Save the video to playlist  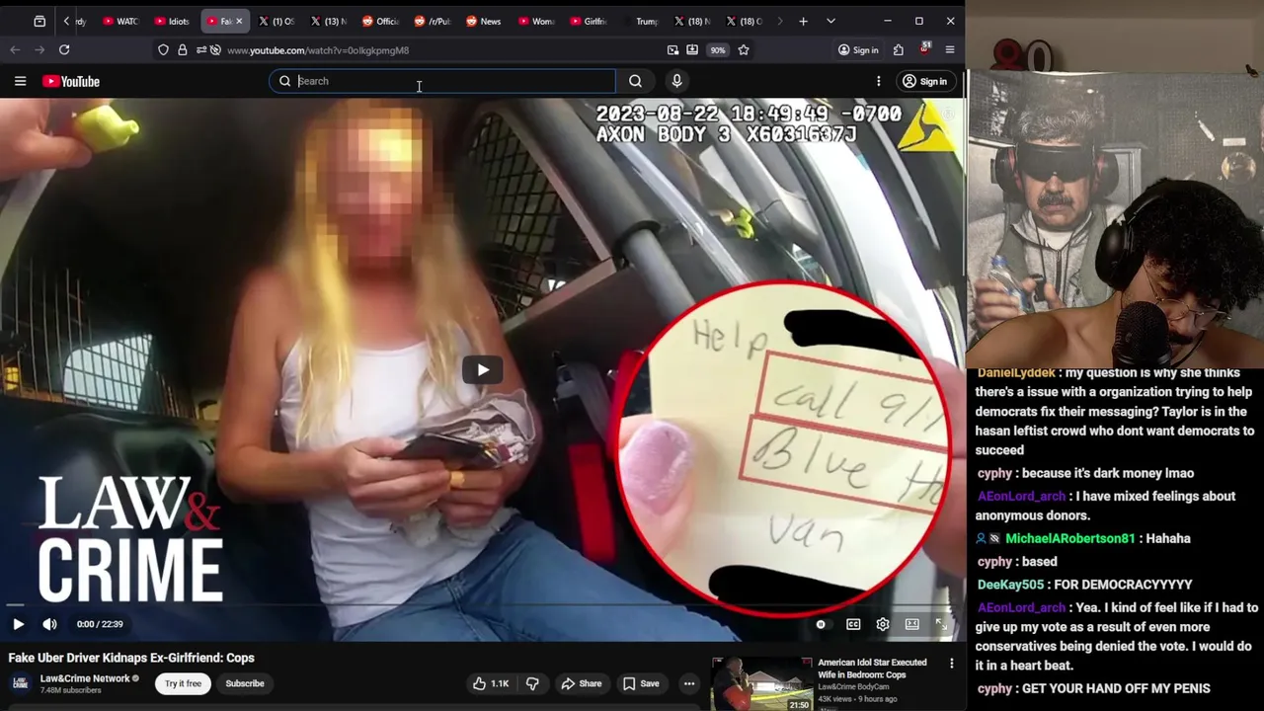click(x=641, y=683)
